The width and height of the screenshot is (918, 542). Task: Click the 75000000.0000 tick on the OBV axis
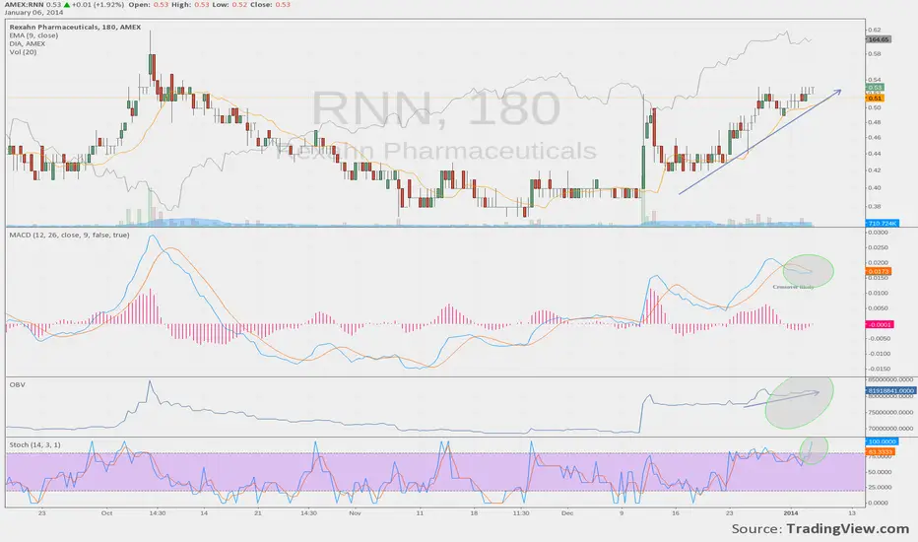click(889, 413)
